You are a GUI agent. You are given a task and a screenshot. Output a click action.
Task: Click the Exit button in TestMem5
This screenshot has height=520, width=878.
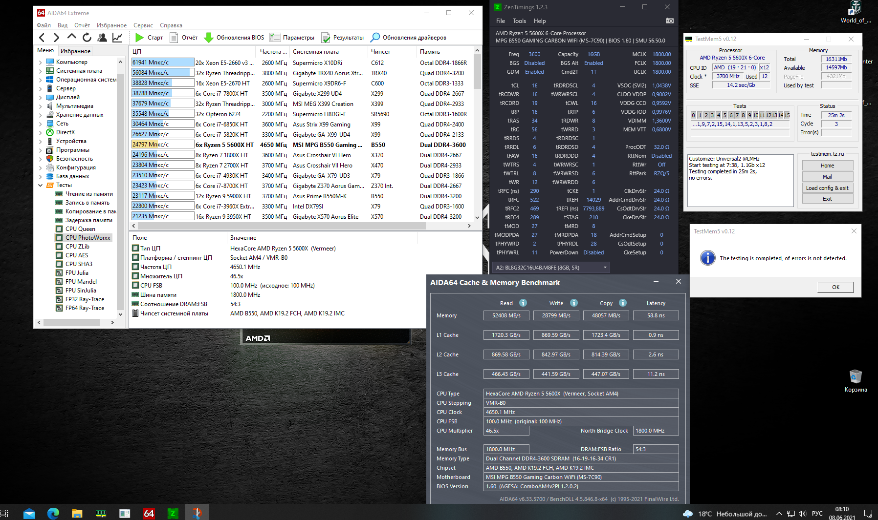pos(827,199)
